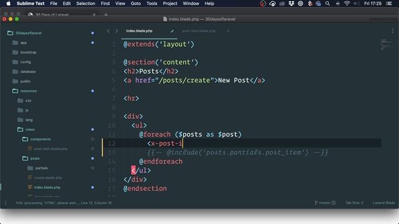
Task: Click the hollow status circle beside partials
Action: click(x=93, y=168)
